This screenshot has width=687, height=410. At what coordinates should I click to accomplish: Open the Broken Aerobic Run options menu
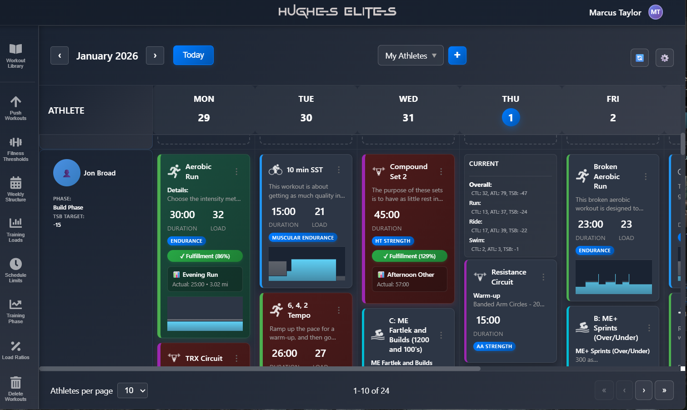click(645, 176)
